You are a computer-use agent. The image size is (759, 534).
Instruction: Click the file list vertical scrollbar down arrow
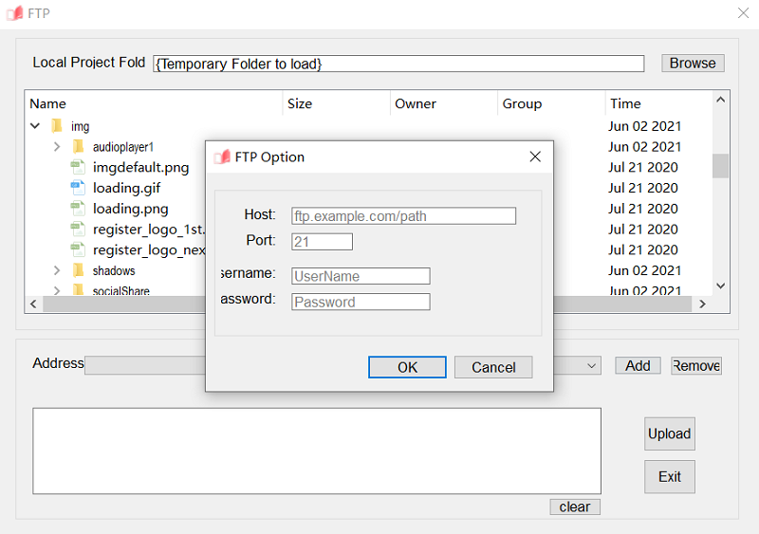[x=720, y=285]
